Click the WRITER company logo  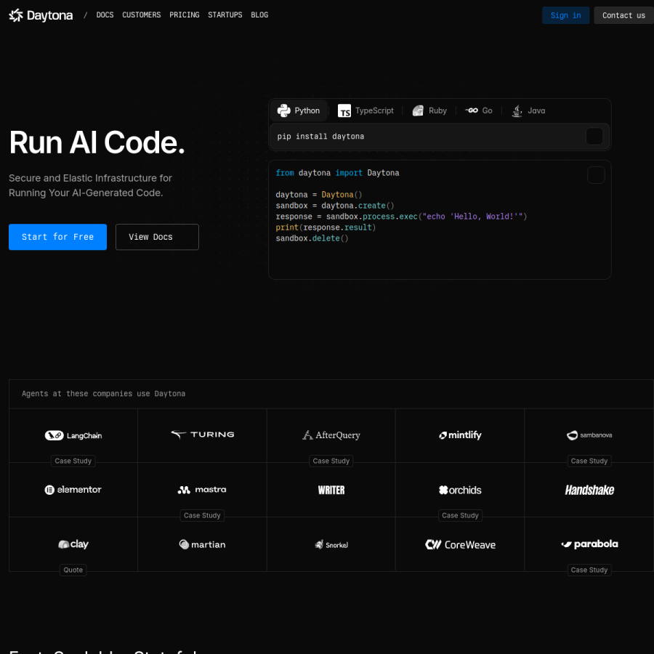point(331,490)
